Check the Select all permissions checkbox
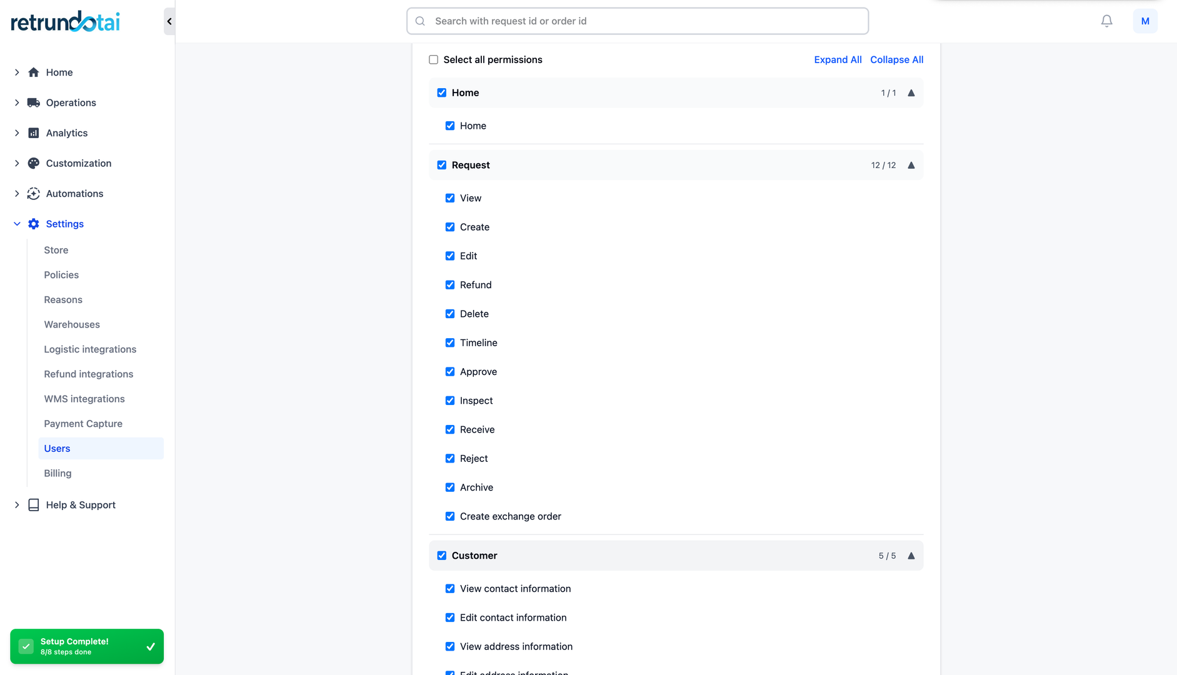 [x=433, y=60]
